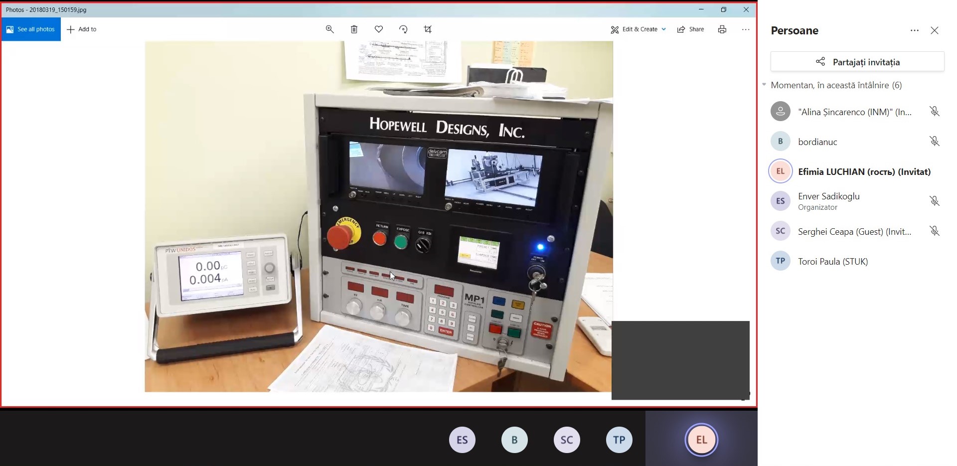Rotate the photo using the rotate icon
This screenshot has height=466, width=957.
(403, 29)
